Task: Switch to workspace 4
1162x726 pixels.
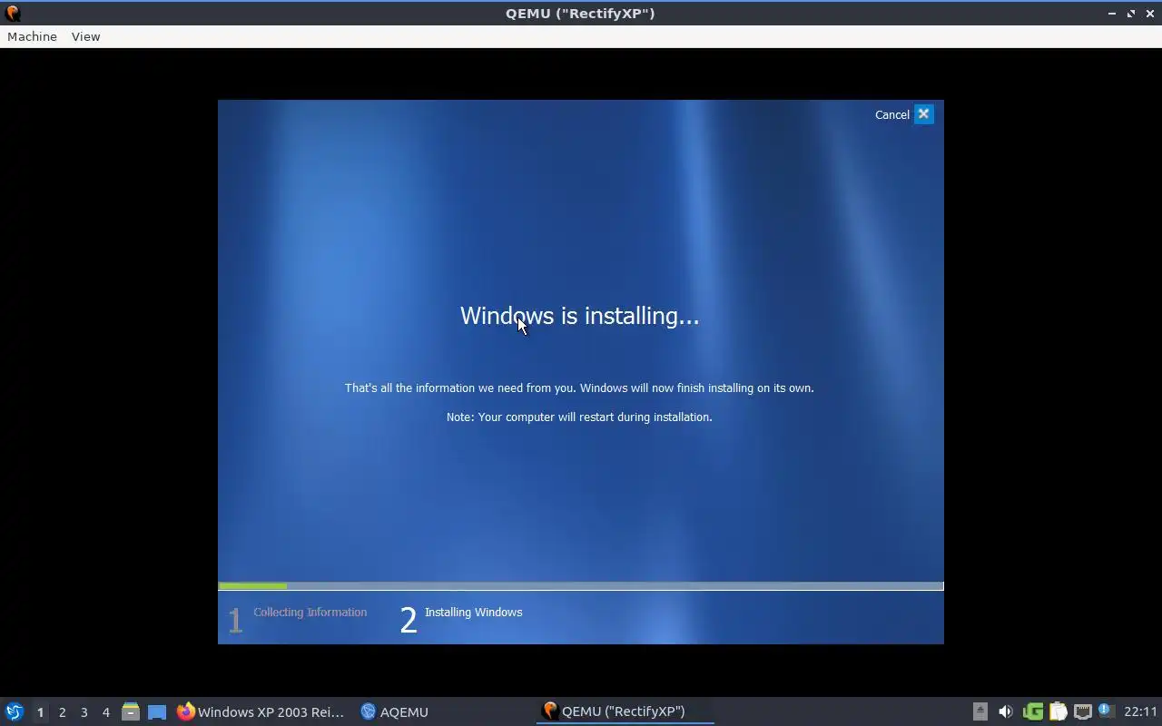Action: tap(105, 712)
